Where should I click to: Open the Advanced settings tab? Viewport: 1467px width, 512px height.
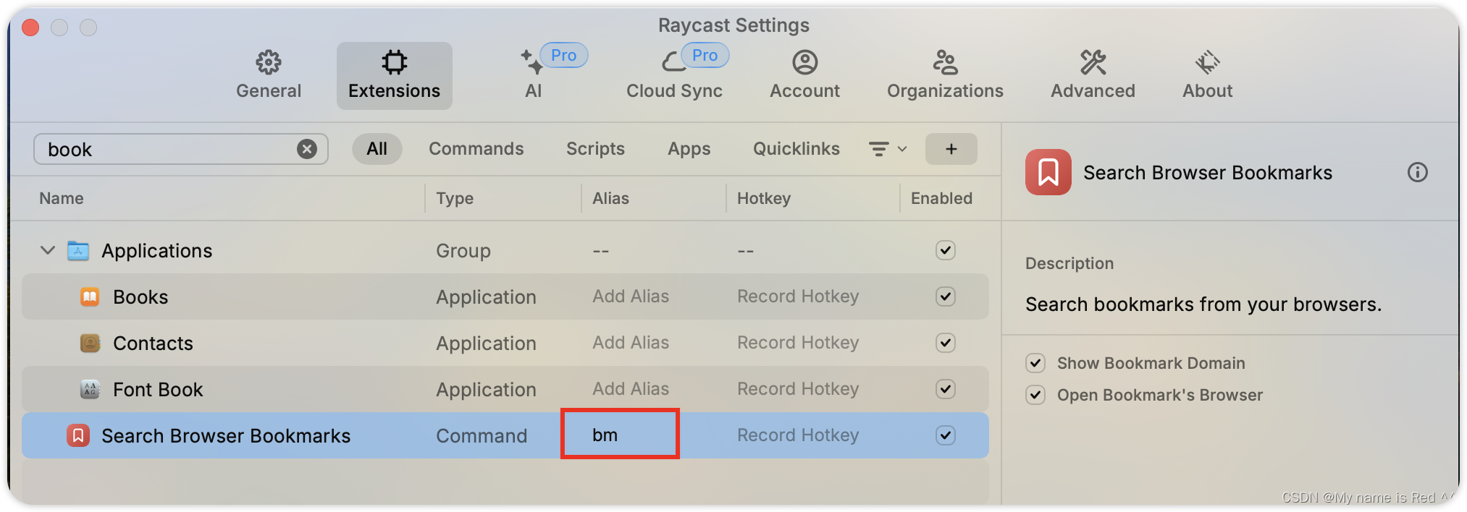tap(1093, 75)
